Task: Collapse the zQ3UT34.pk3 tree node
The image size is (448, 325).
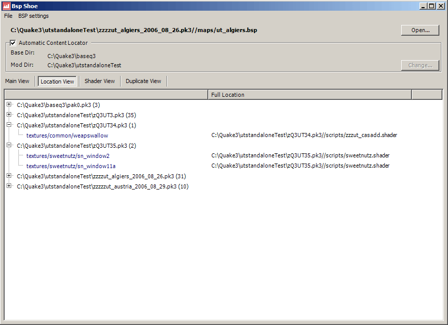Action: 9,125
